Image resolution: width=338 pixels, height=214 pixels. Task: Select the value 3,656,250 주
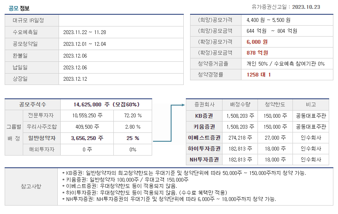point(87,138)
